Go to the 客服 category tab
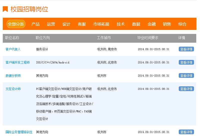Screen dimensions: 200x138 click(x=82, y=24)
